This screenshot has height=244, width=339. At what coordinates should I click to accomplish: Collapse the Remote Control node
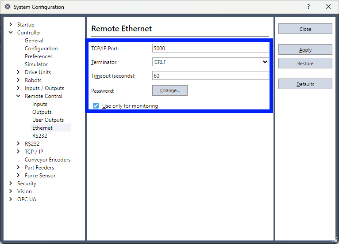(x=18, y=96)
